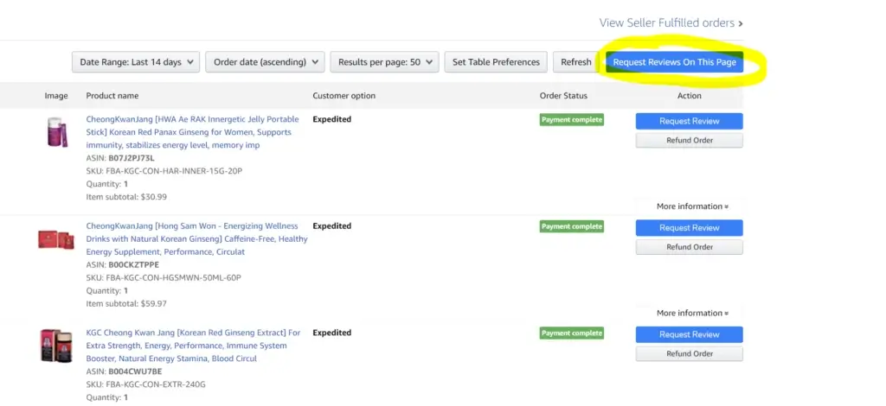Viewport: 886px width, 406px height.
Task: Open the Date Range dropdown
Action: click(x=136, y=62)
